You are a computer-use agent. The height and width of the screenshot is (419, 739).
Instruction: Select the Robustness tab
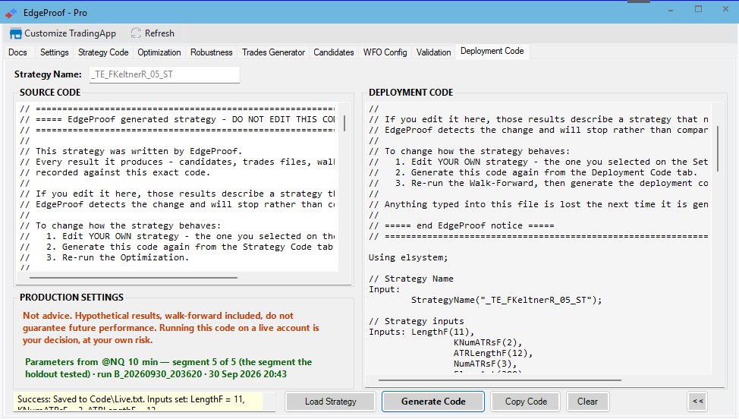(212, 52)
